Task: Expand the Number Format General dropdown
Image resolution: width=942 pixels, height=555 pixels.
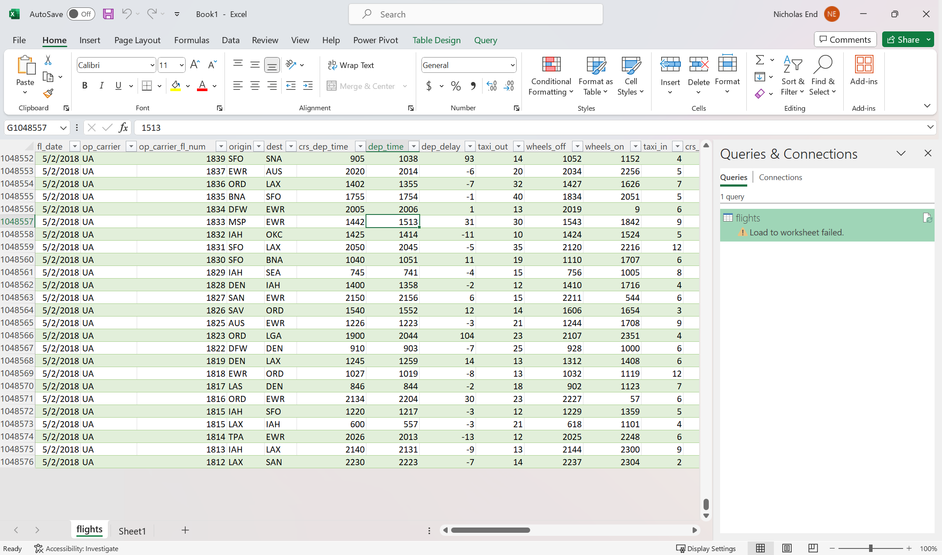Action: [512, 65]
